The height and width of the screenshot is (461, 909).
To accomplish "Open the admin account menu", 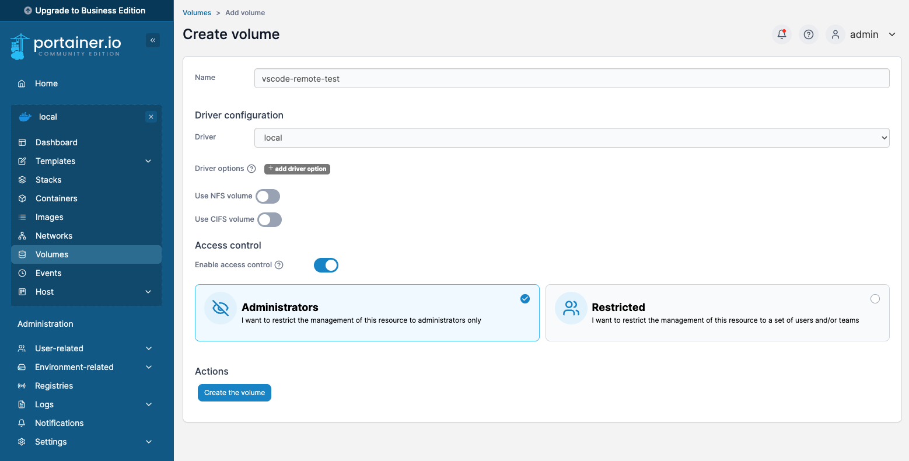I will (864, 34).
